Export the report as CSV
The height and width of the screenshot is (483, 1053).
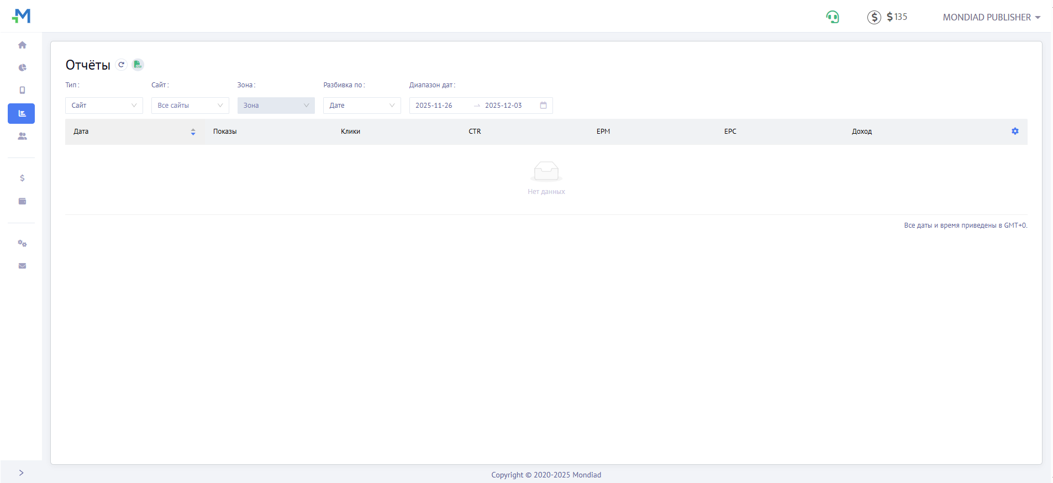tap(138, 65)
